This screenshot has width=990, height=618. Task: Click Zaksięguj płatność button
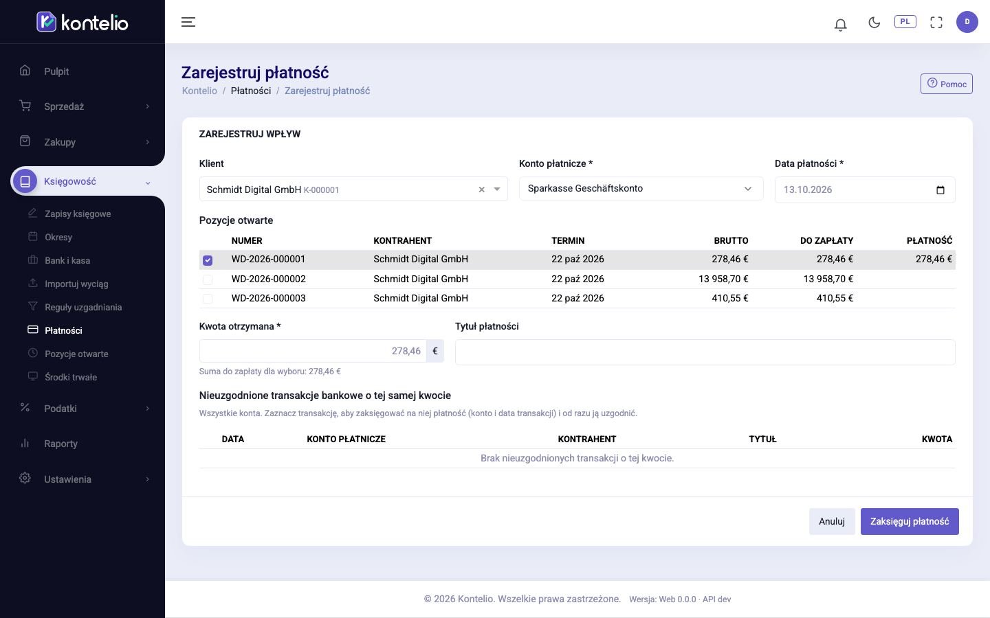coord(910,521)
